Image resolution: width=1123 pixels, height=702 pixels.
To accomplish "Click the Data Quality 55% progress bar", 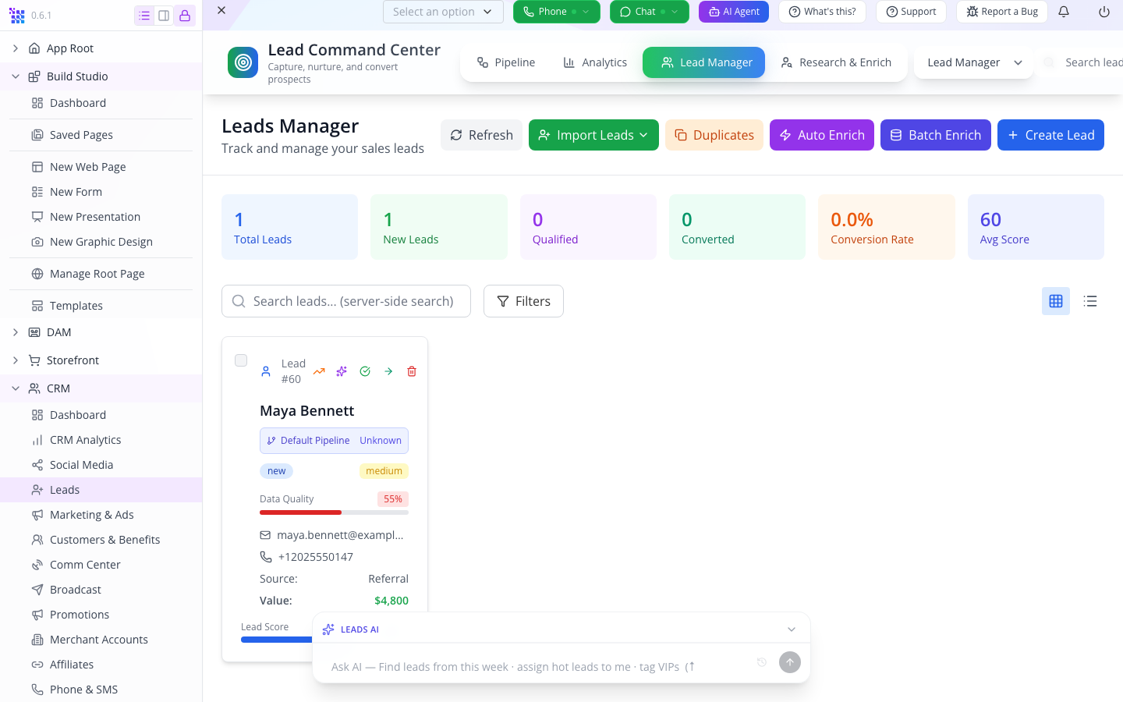I will (334, 512).
